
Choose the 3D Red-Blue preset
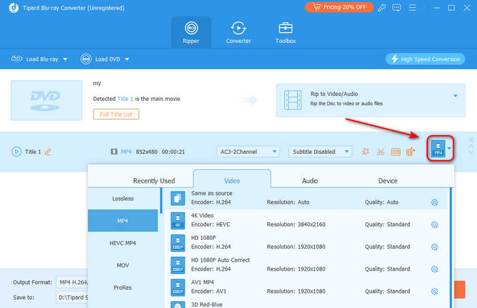(x=307, y=304)
